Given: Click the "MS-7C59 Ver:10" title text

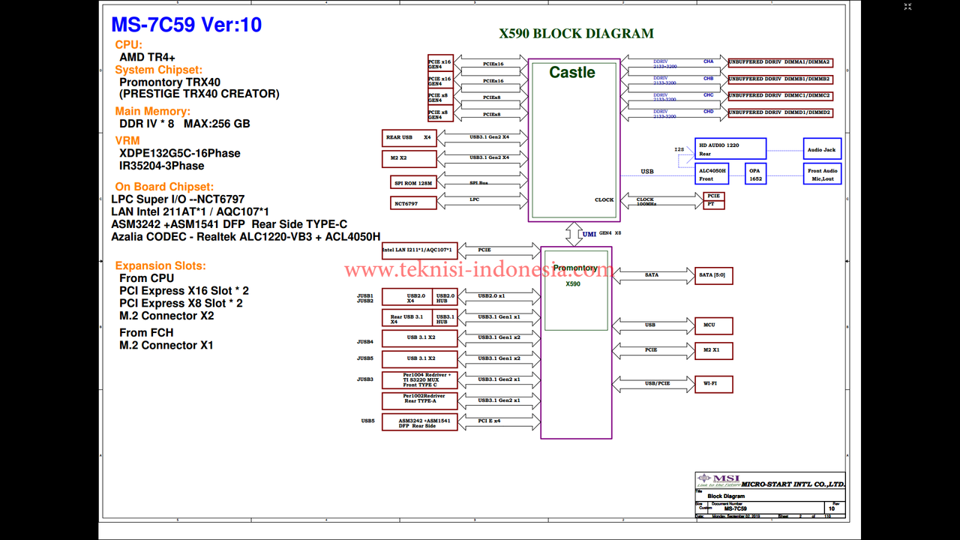Looking at the screenshot, I should tap(187, 25).
